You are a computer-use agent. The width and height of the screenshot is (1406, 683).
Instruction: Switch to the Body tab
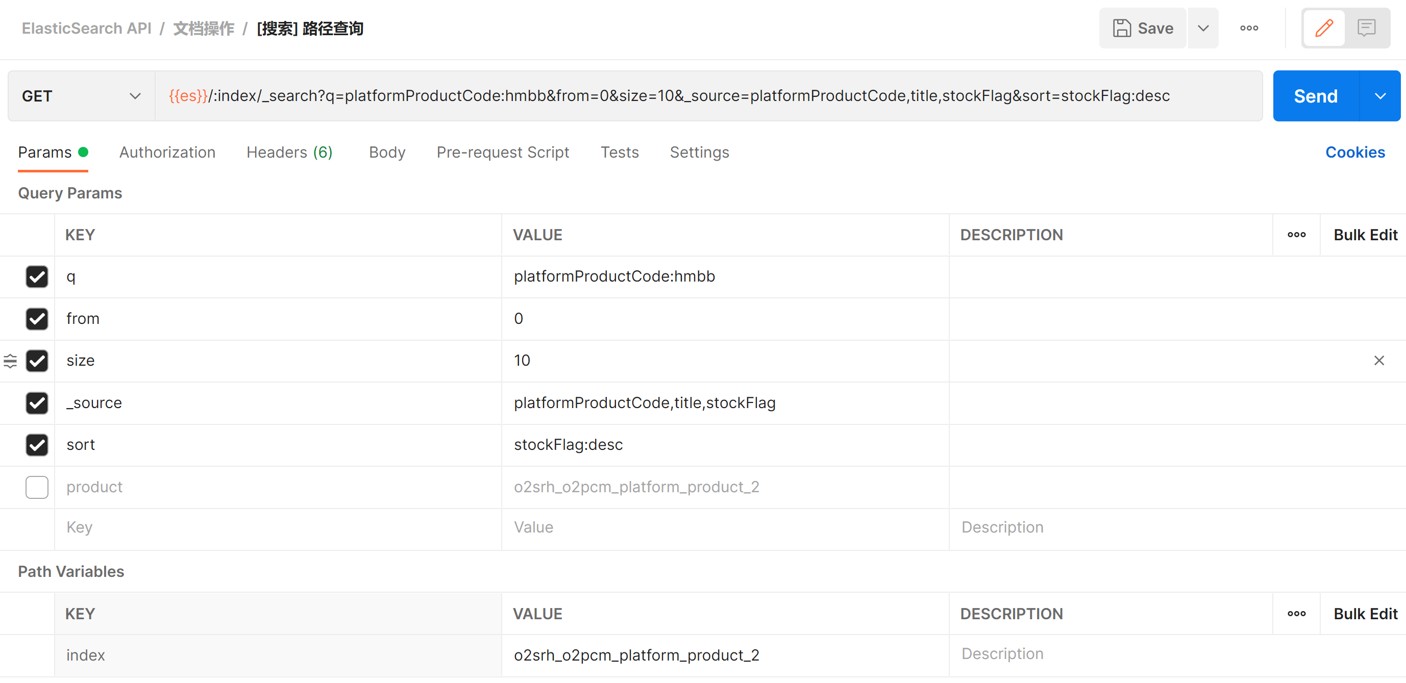coord(387,152)
